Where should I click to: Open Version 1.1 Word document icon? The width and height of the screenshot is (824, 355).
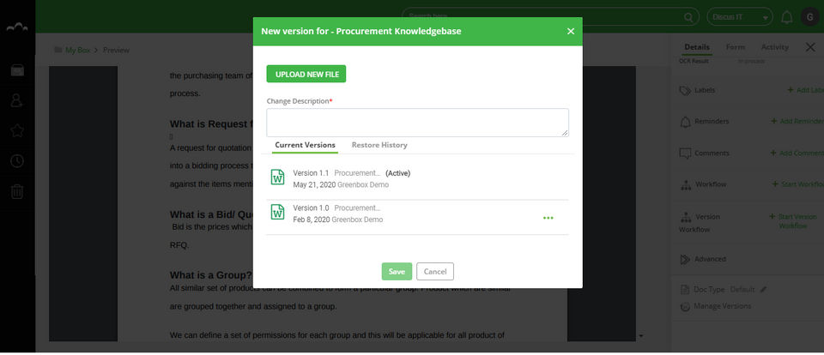[277, 177]
